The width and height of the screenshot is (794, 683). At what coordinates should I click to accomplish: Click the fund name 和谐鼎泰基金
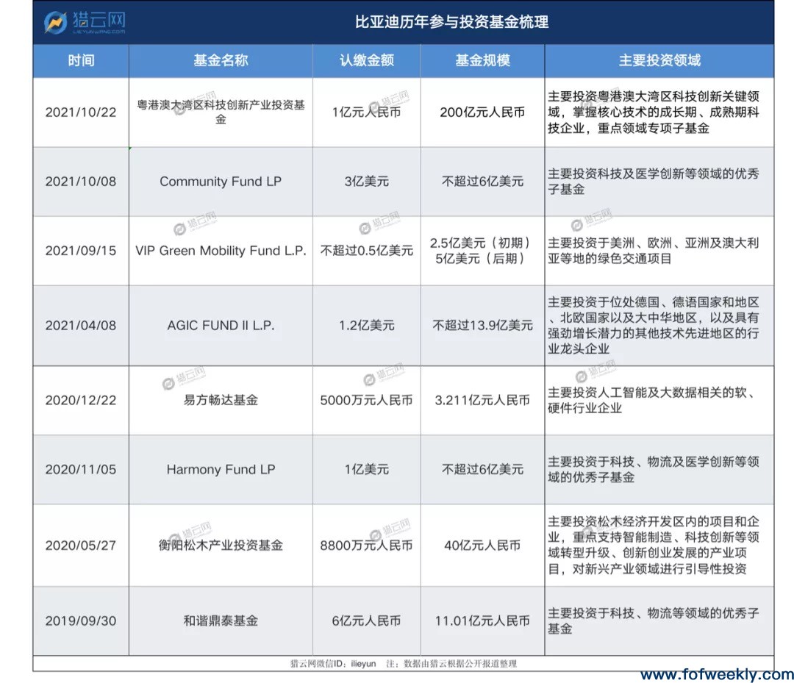(221, 621)
